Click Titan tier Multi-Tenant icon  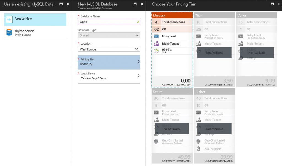tap(198, 44)
